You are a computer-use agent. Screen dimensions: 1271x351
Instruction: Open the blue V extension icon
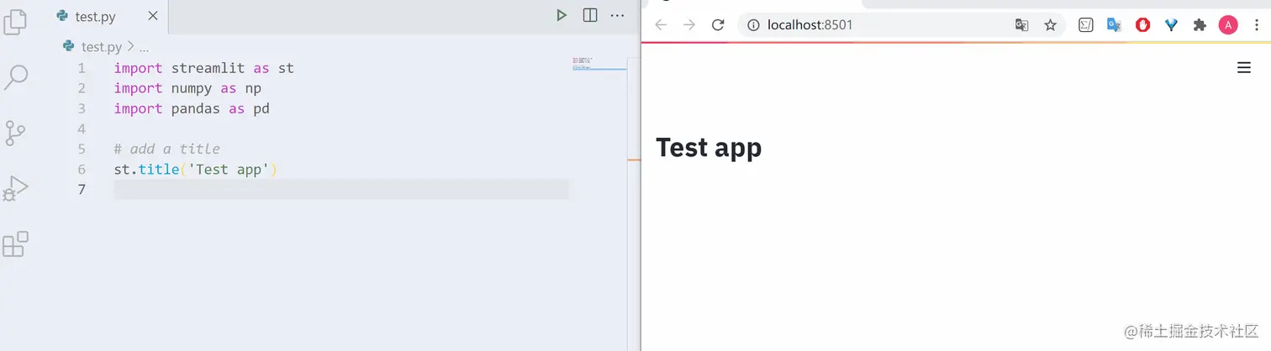pyautogui.click(x=1172, y=25)
